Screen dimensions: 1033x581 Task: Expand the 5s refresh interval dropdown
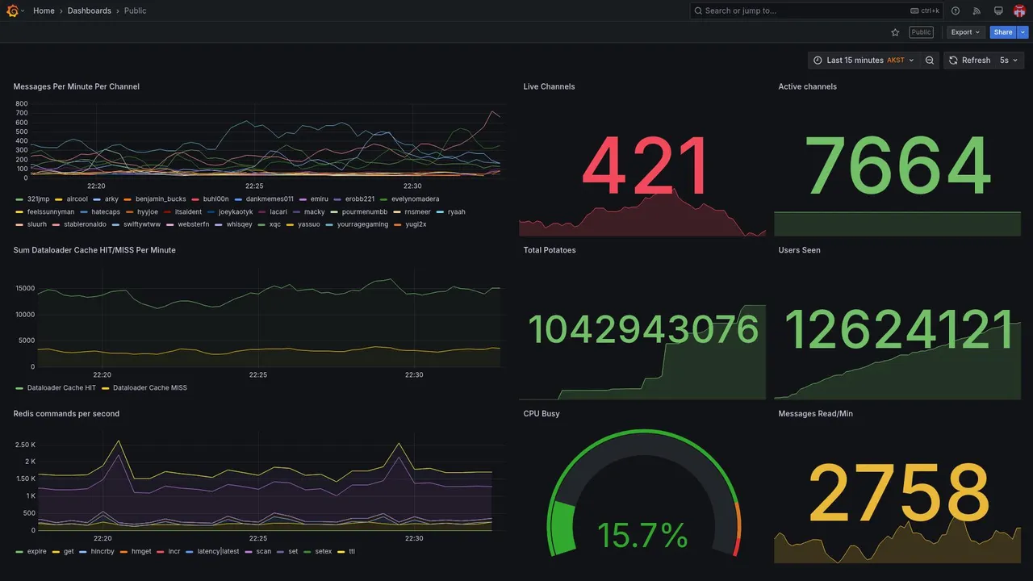tap(1009, 61)
